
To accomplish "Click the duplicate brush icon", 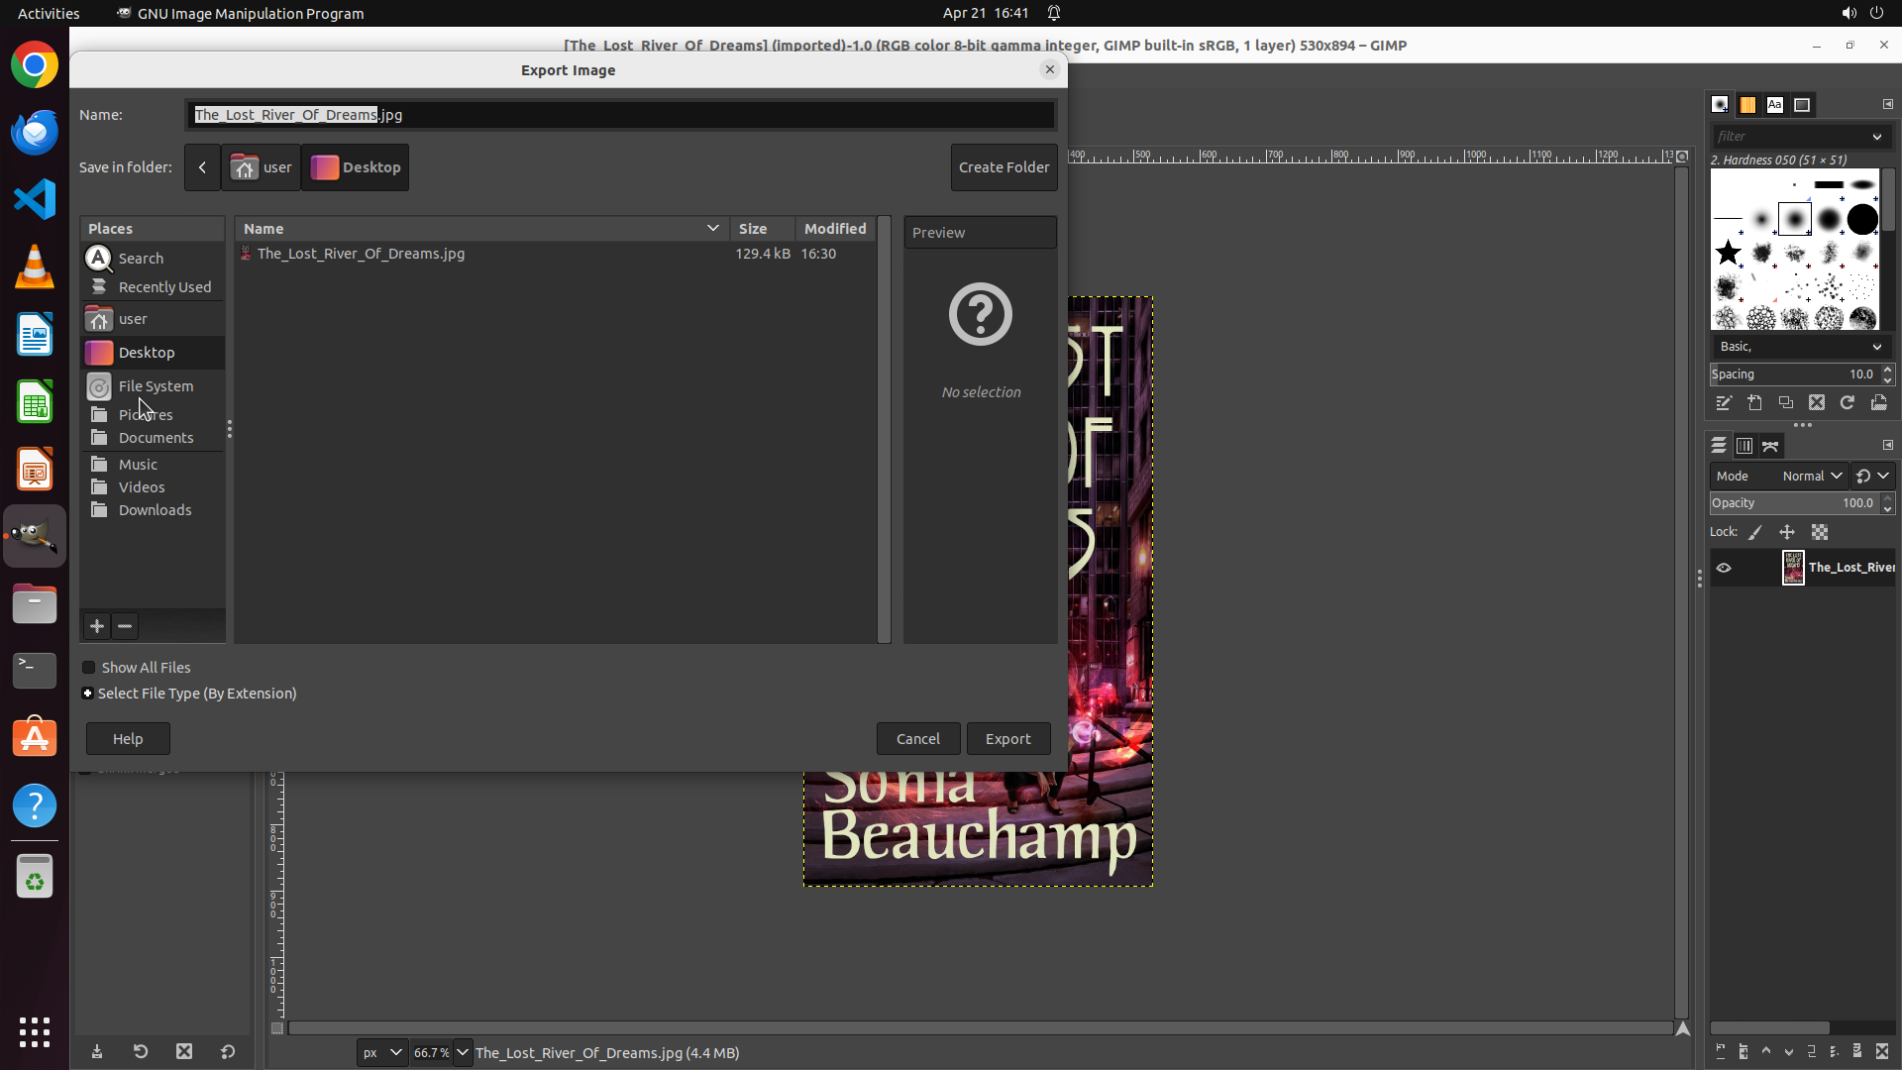I will pyautogui.click(x=1786, y=403).
